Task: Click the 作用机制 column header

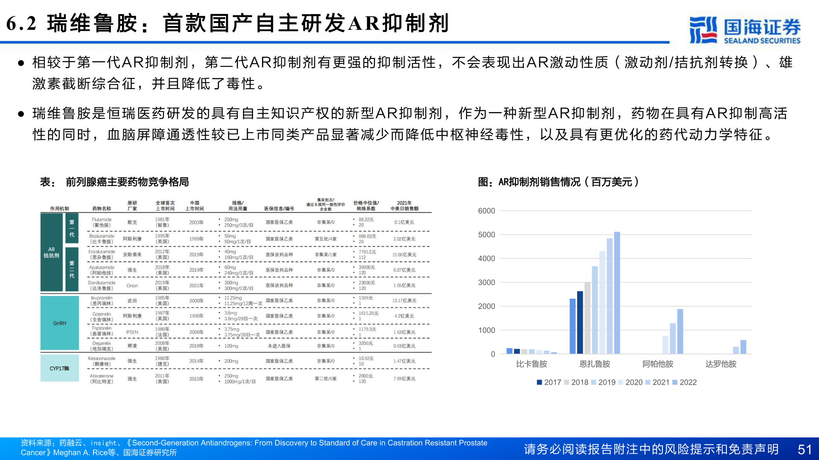Action: pyautogui.click(x=59, y=209)
